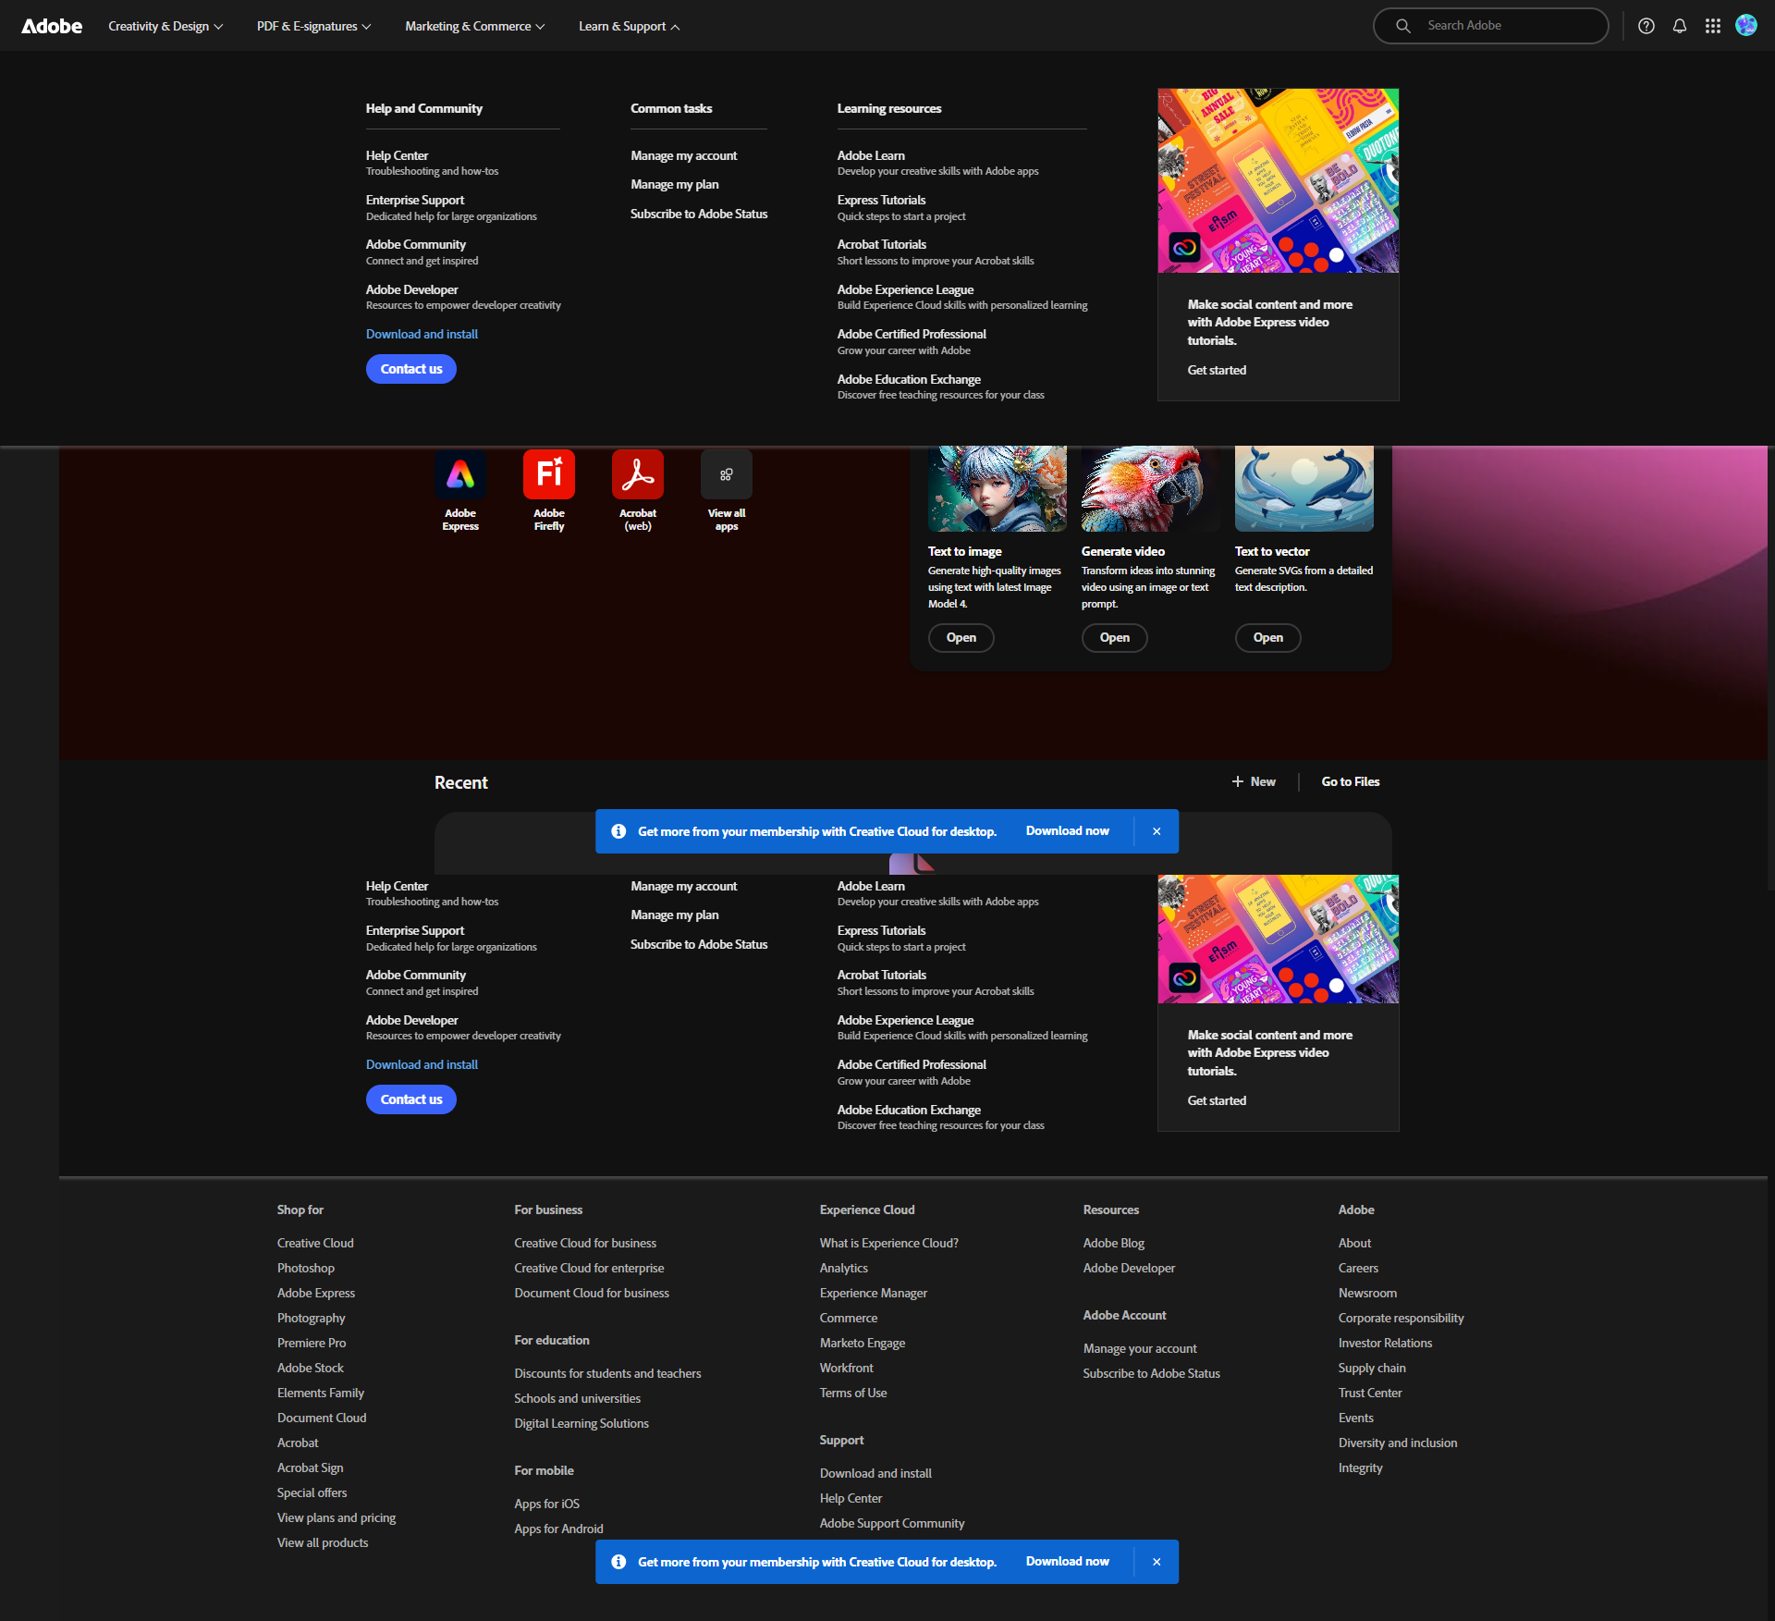Open the Integrity footer link
Screen dimensions: 1775x1621
coord(1361,1468)
